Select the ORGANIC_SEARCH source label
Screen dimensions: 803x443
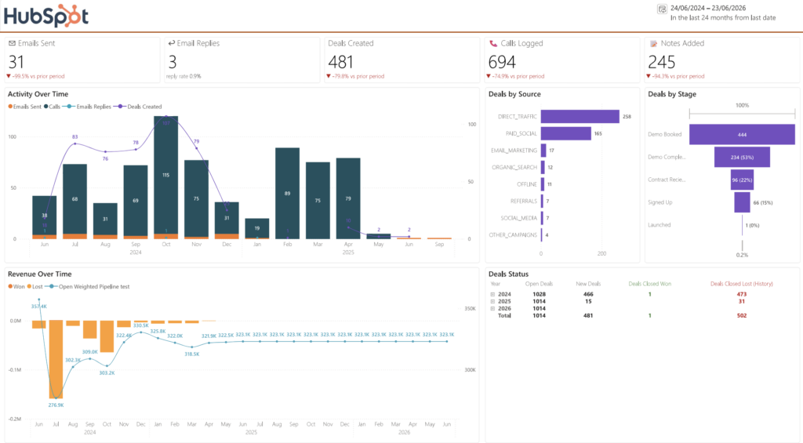pos(514,168)
